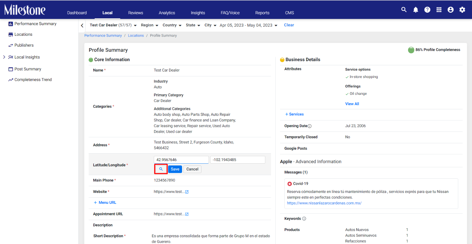Clear the applied filters
The width and height of the screenshot is (472, 244).
click(x=289, y=25)
